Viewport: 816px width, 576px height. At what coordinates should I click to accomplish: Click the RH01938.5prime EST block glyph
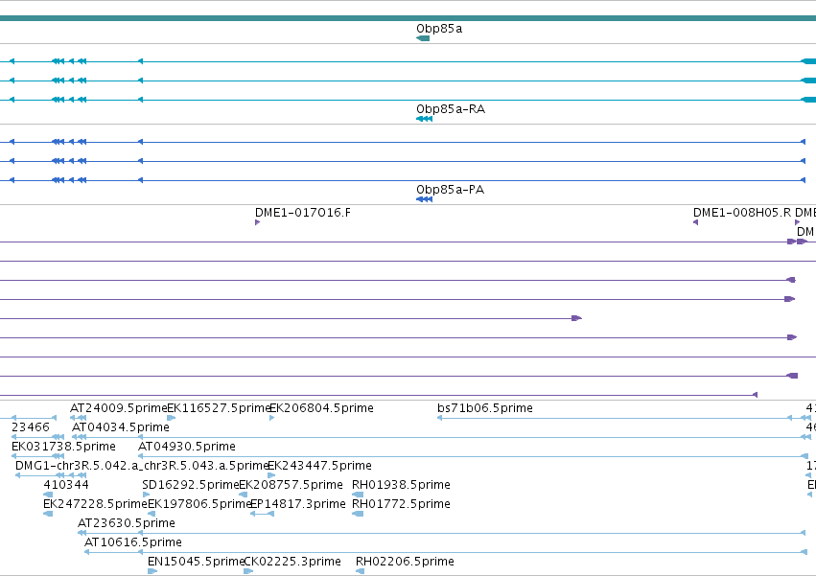358,495
